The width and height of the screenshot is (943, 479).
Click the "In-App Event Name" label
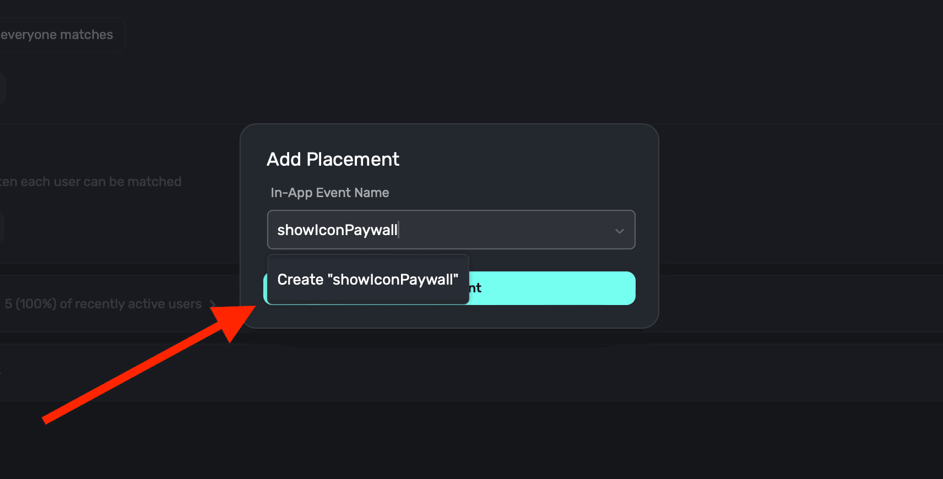329,193
